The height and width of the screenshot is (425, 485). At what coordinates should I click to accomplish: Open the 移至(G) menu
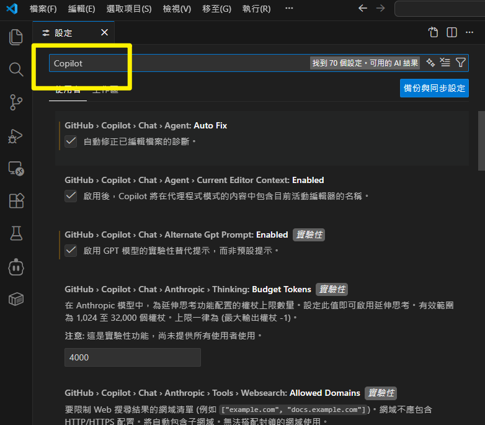[217, 9]
